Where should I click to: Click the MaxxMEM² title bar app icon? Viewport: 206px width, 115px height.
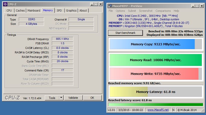tap(109, 6)
